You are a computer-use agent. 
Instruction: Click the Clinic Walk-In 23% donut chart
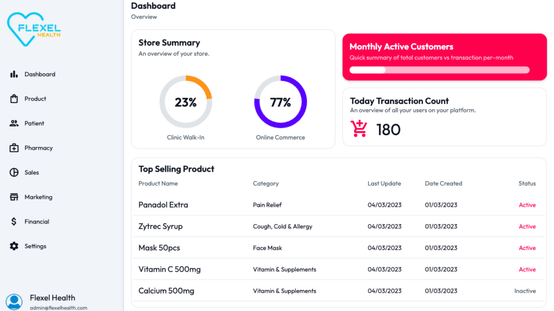click(186, 102)
